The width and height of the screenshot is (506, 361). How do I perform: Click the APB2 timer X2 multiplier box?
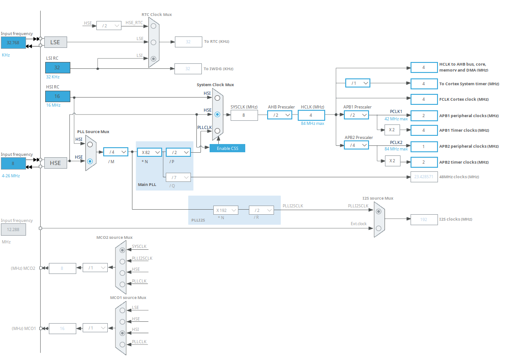click(392, 161)
